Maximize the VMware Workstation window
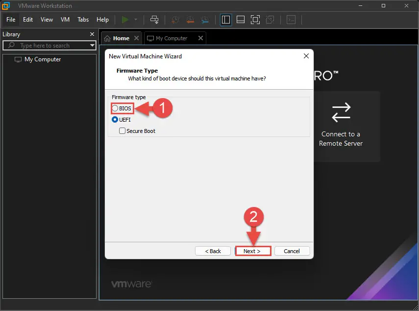The image size is (419, 311). pos(383,5)
